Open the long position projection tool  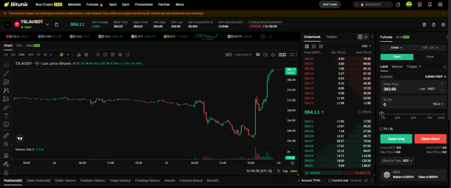(x=6, y=99)
